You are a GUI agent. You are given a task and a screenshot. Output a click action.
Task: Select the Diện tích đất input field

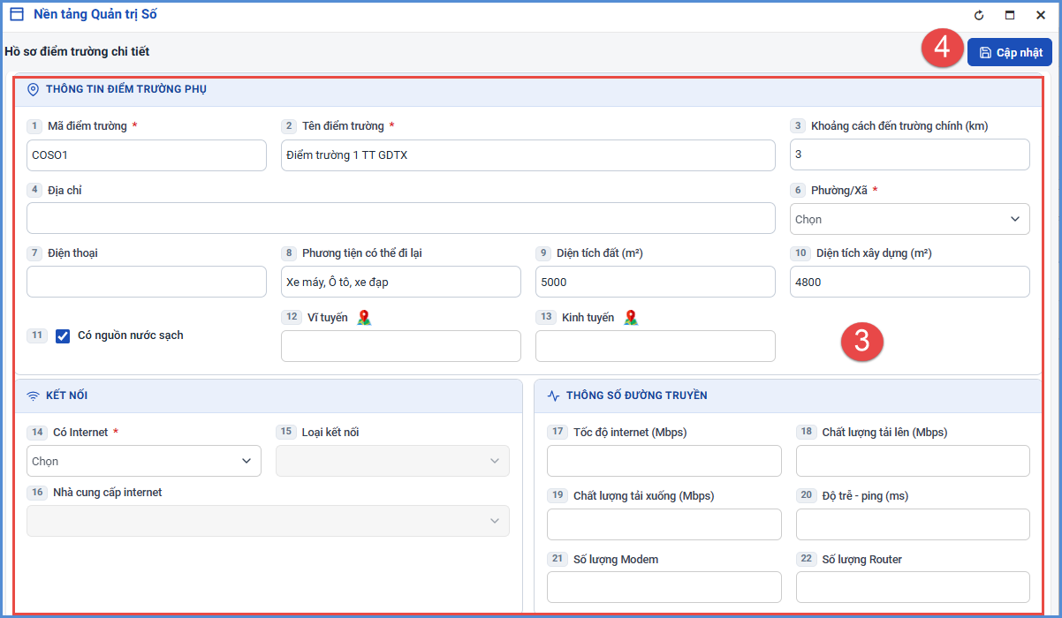click(x=656, y=282)
